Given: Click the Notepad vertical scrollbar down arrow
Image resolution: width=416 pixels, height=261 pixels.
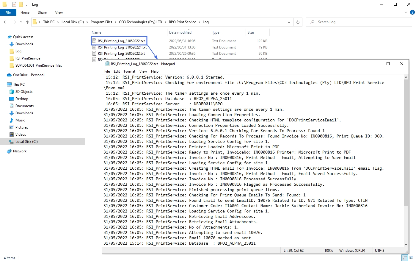Looking at the screenshot, I should coord(406,244).
